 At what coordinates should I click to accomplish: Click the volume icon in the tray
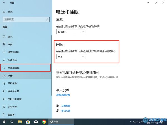click(x=139, y=122)
